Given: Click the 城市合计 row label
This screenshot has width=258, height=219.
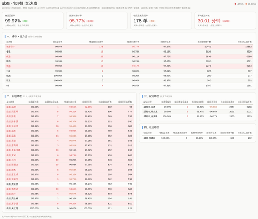Looking at the screenshot, I should point(10,47).
